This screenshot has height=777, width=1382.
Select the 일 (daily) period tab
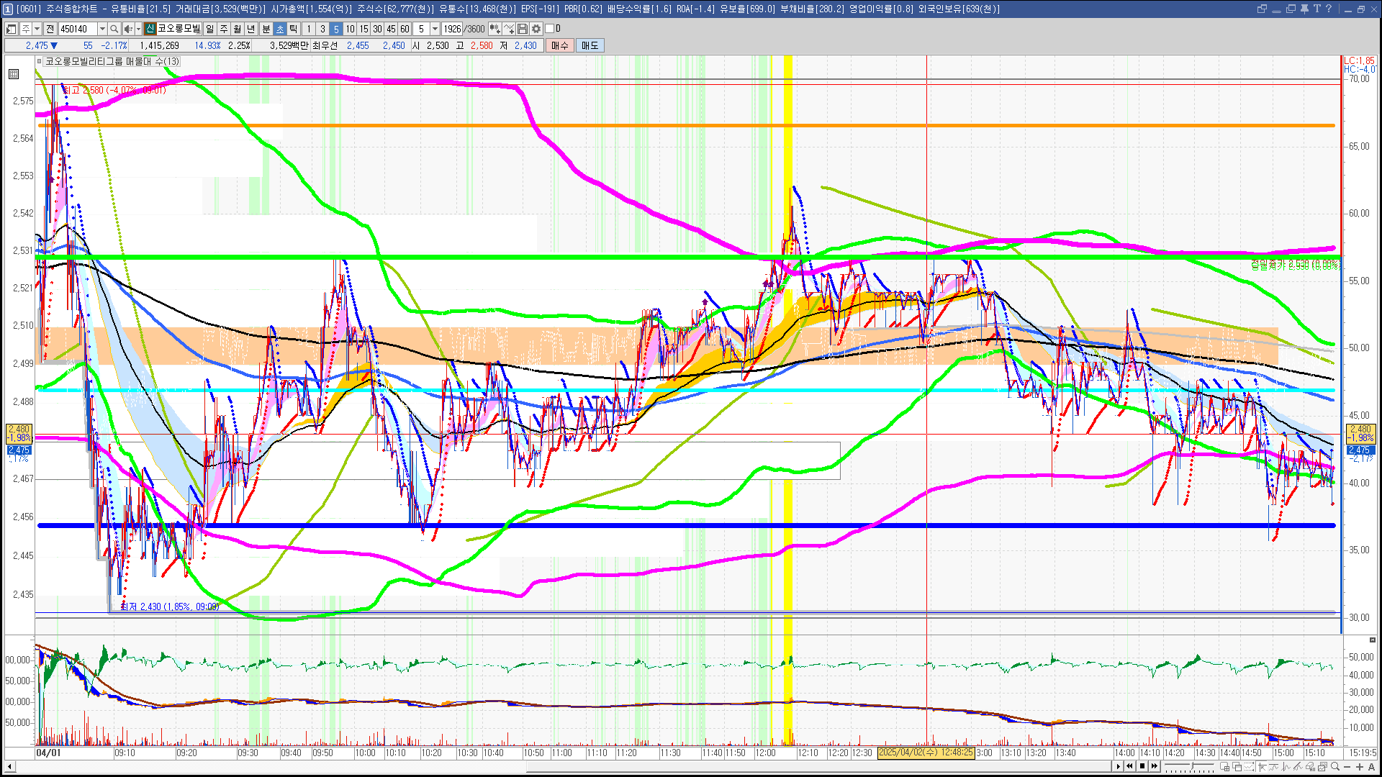point(209,29)
